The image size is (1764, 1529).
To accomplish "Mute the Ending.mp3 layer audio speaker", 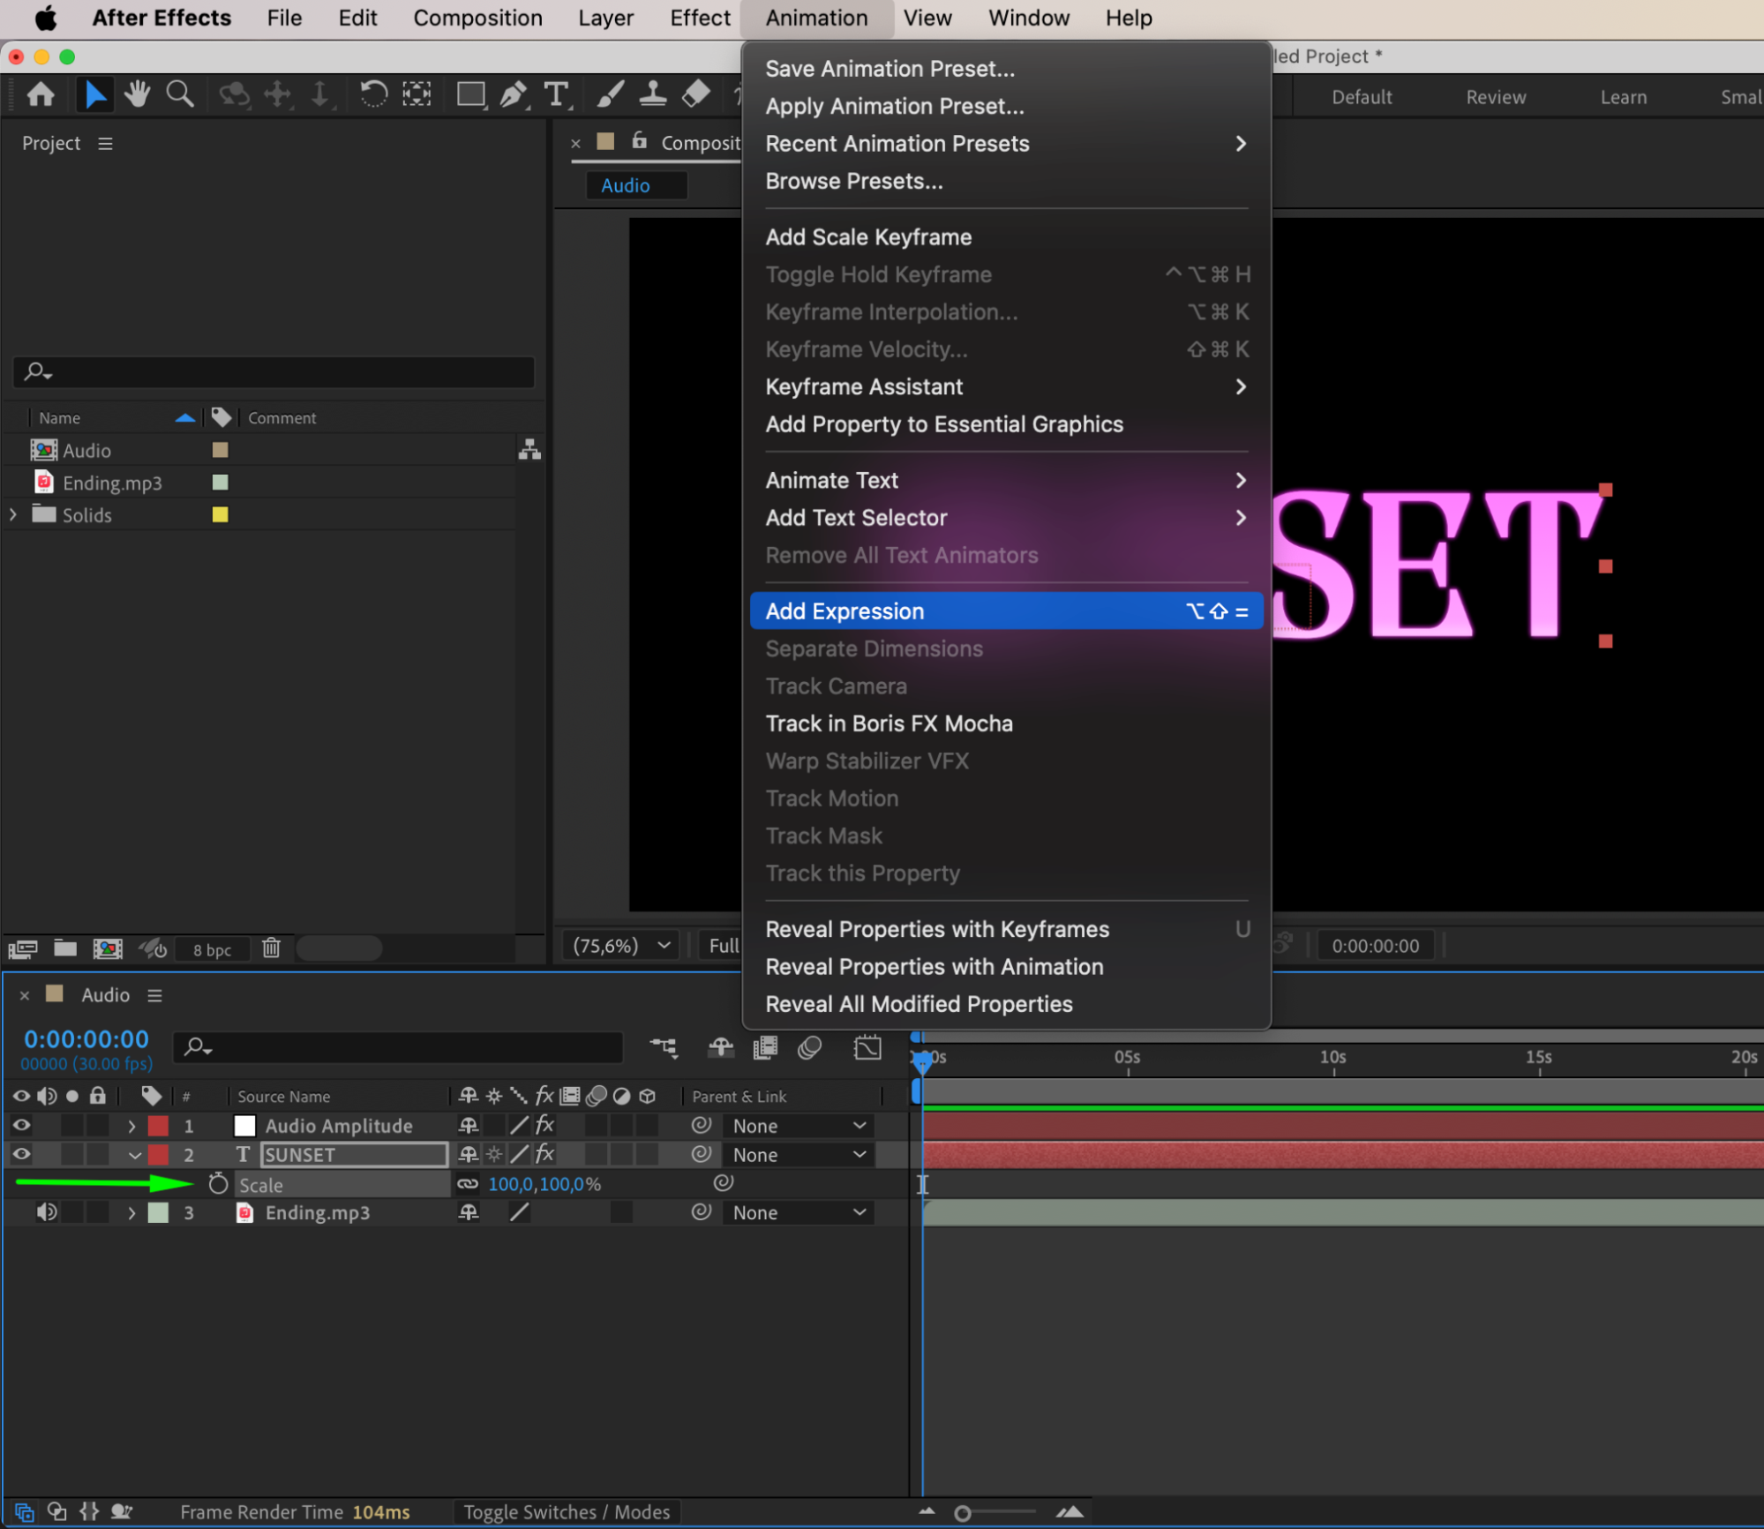I will point(47,1213).
